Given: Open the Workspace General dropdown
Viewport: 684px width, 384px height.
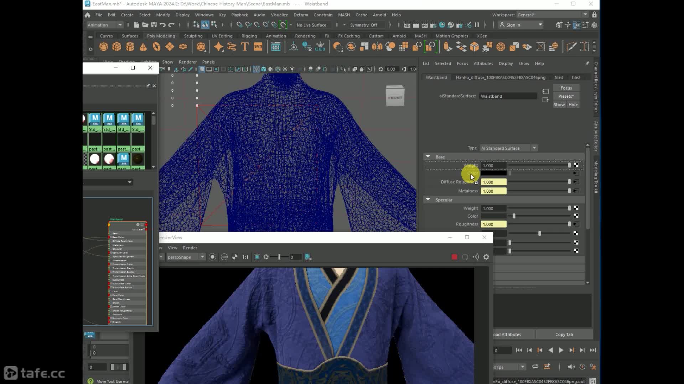Looking at the screenshot, I should click(x=552, y=15).
